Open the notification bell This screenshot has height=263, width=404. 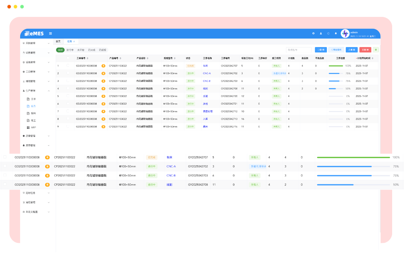336,33
